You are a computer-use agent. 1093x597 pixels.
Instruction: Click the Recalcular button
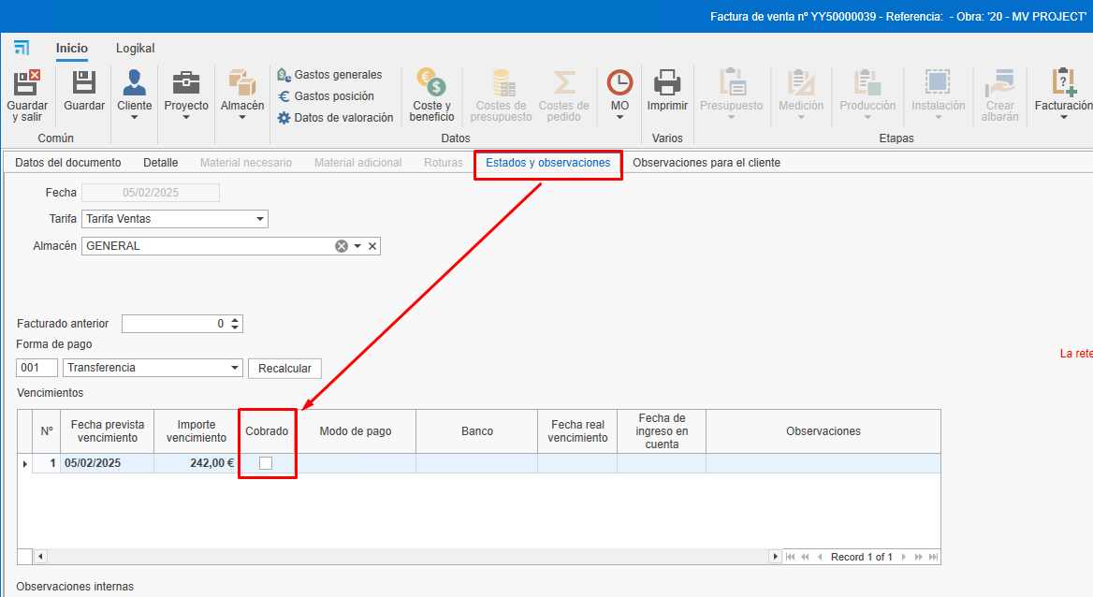tap(284, 368)
